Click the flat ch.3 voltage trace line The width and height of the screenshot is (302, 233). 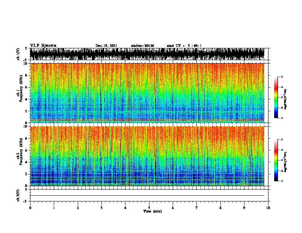click(x=147, y=196)
